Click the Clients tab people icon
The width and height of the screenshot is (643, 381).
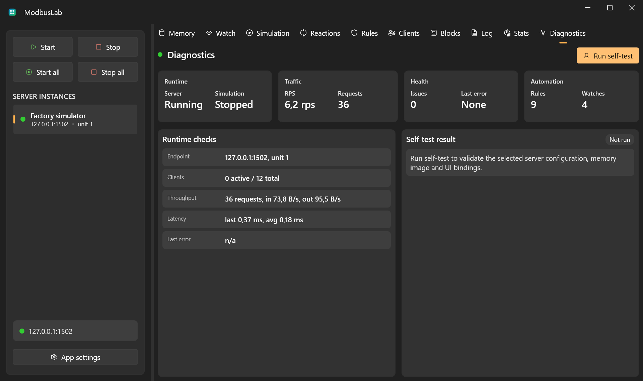click(392, 33)
